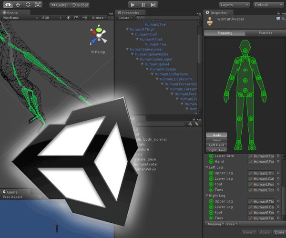Start Play mode with the Play button
286x238 pixels.
click(133, 5)
